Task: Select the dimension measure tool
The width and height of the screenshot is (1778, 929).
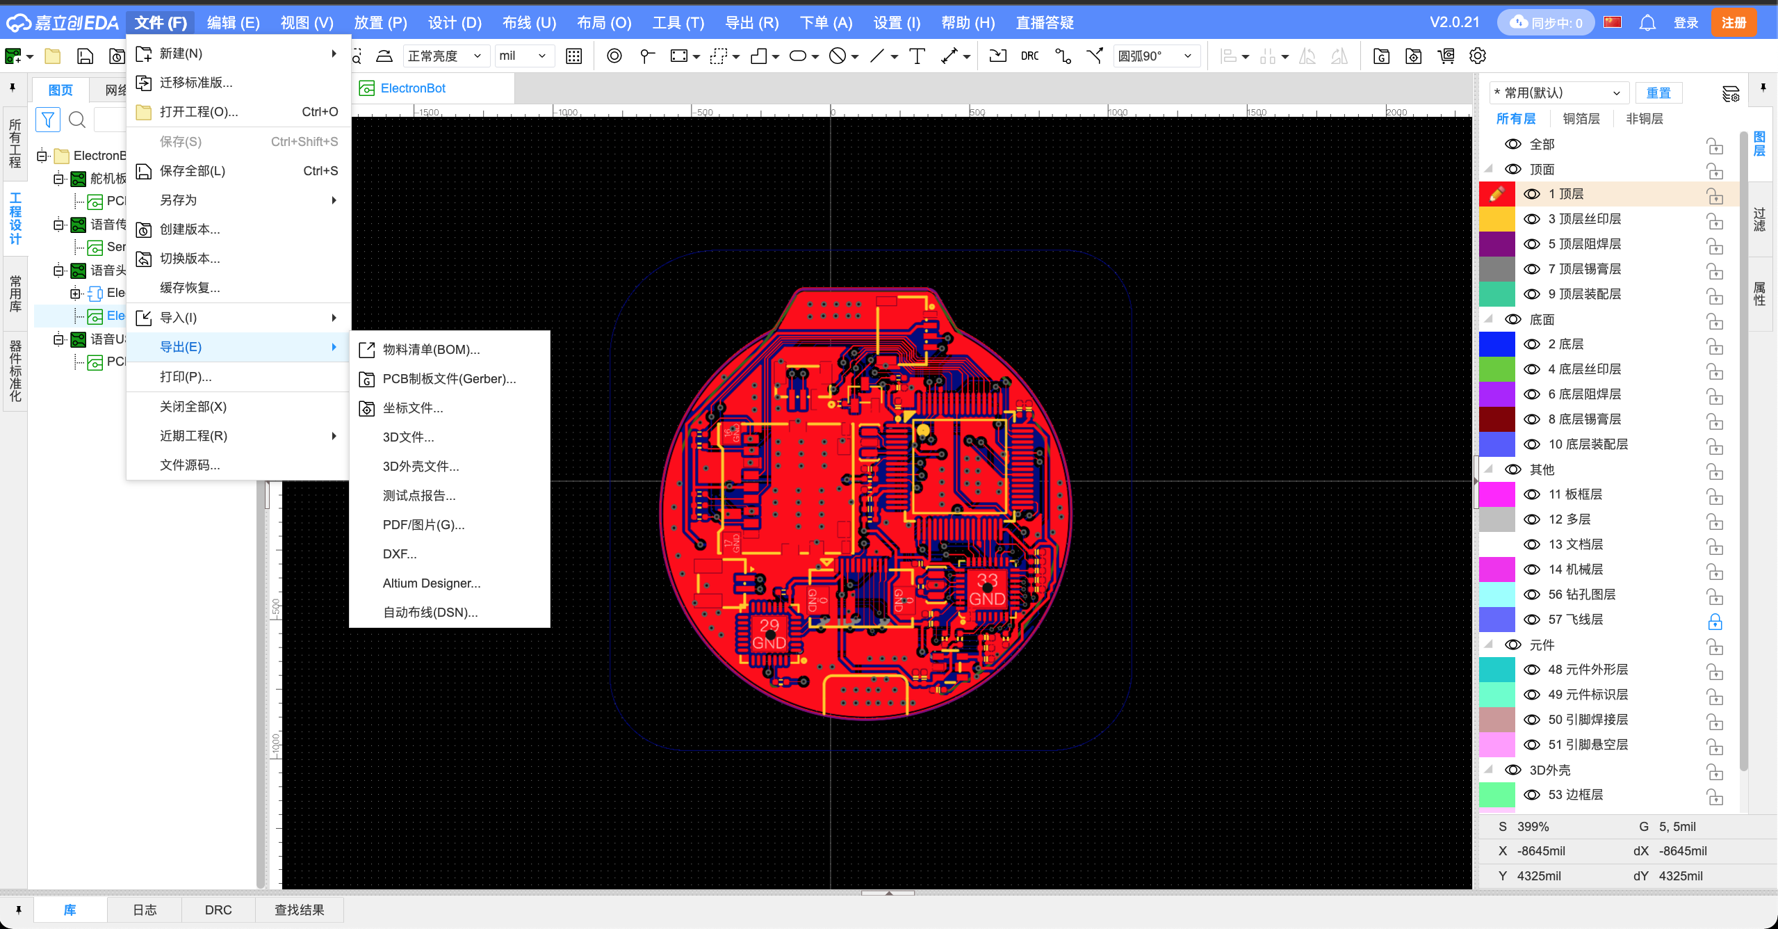Action: click(x=949, y=56)
